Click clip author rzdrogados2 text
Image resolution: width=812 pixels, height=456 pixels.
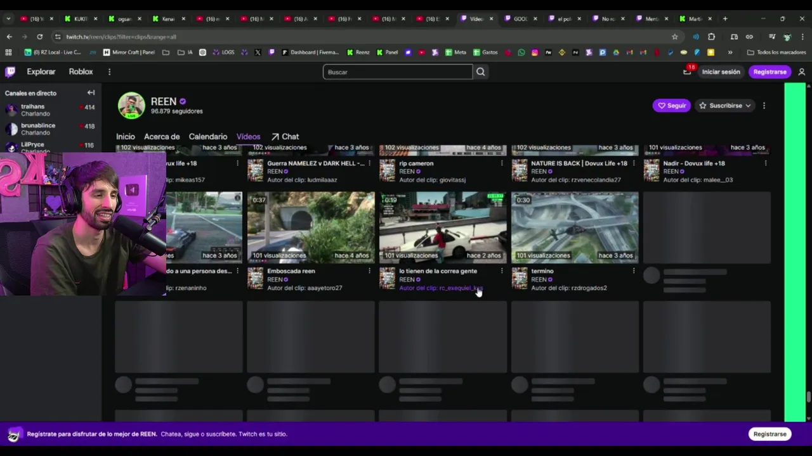pos(569,288)
